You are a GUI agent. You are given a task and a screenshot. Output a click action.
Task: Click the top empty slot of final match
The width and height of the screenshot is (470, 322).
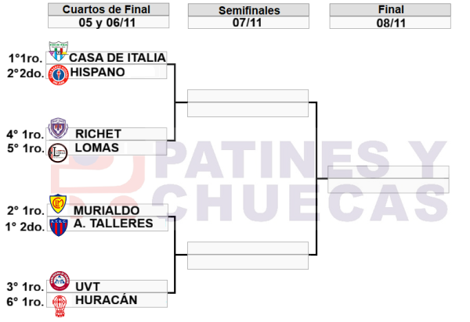(388, 172)
